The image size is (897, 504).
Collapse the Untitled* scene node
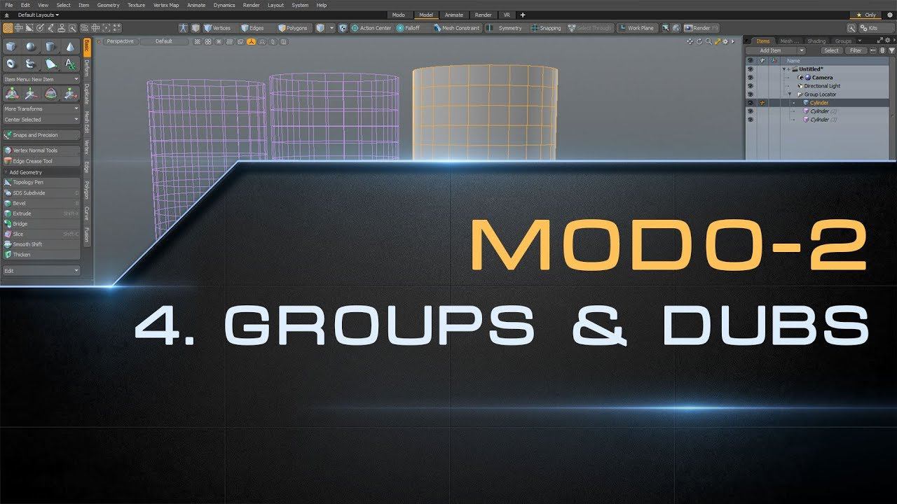click(784, 69)
